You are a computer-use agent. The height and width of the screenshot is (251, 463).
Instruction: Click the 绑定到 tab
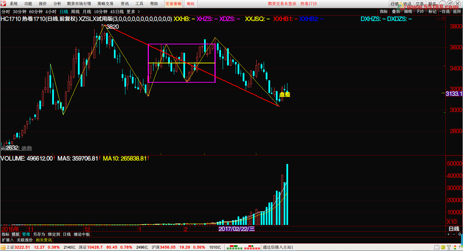coord(54,234)
